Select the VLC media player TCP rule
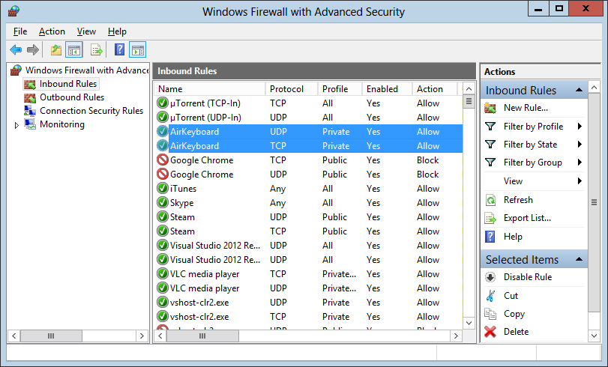 [x=205, y=274]
